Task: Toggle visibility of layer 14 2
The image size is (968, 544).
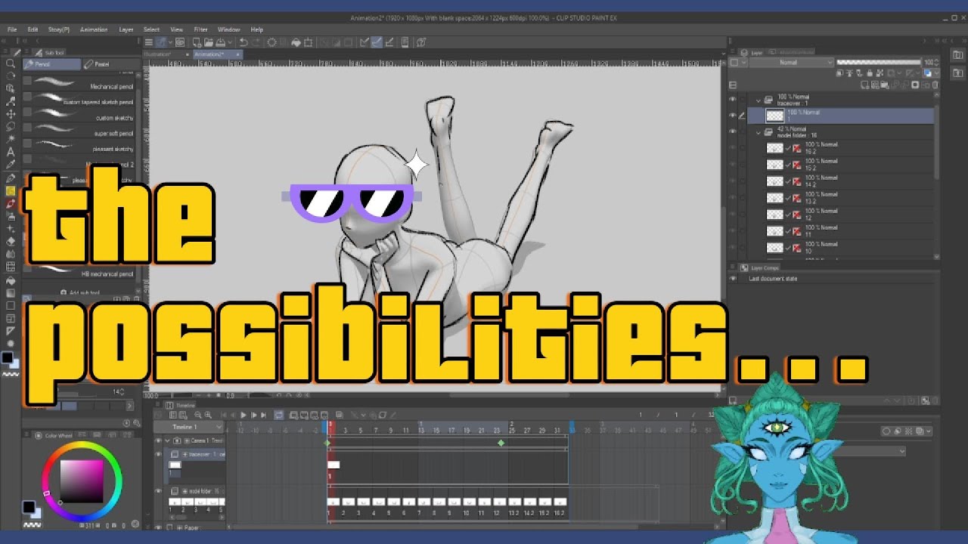Action: point(732,181)
